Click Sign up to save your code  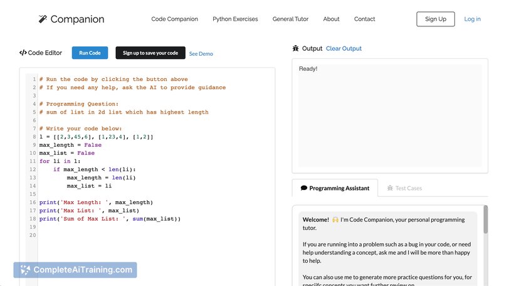coord(150,53)
